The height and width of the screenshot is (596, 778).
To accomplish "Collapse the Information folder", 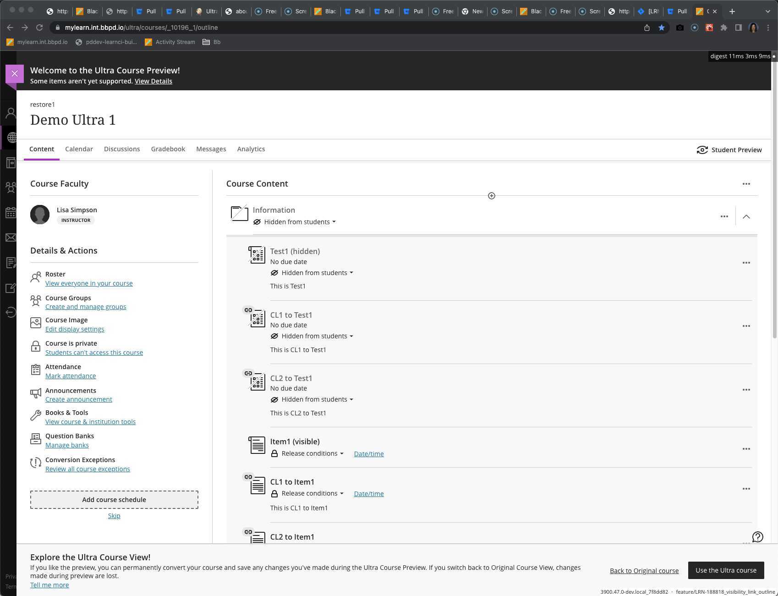I will coord(746,216).
